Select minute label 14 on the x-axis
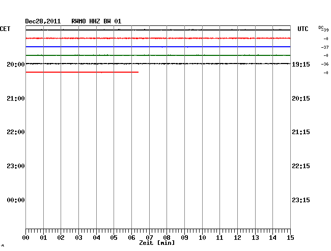Screen dimensions: 331x251 [272, 238]
